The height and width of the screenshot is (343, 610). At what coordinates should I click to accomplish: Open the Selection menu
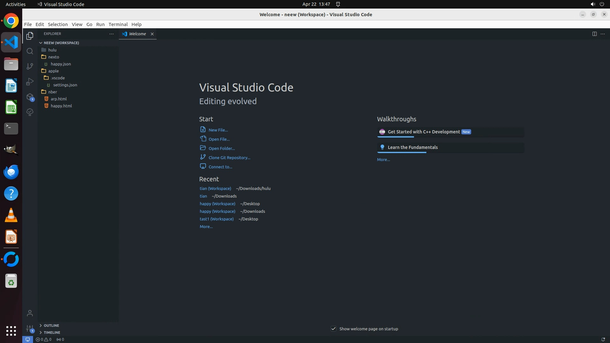58,24
